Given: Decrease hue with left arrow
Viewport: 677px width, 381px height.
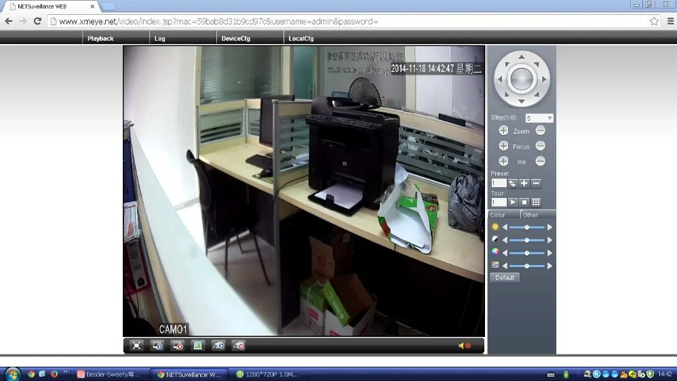Looking at the screenshot, I should click(x=505, y=266).
